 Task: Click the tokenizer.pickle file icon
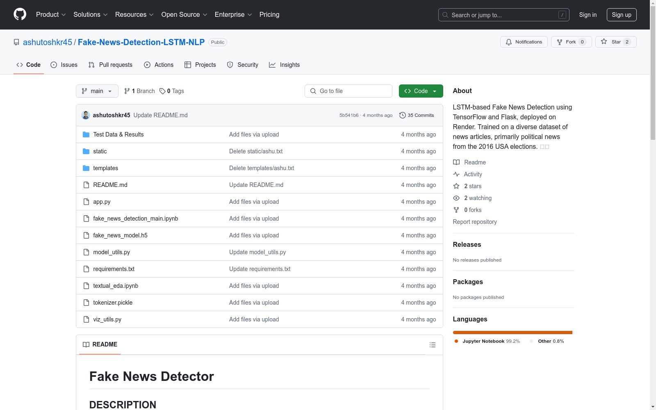point(86,303)
